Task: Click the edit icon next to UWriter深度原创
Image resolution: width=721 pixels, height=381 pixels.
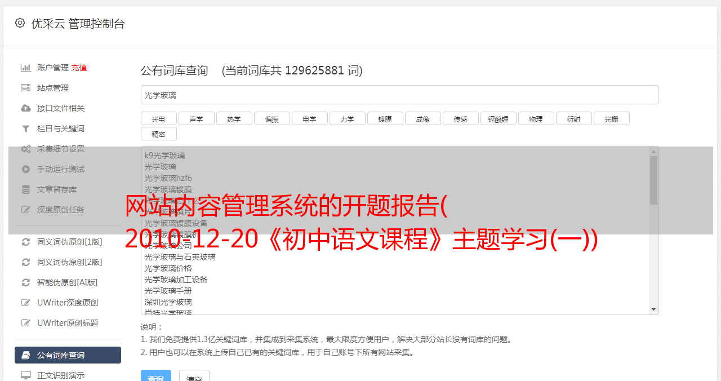Action: pyautogui.click(x=26, y=303)
